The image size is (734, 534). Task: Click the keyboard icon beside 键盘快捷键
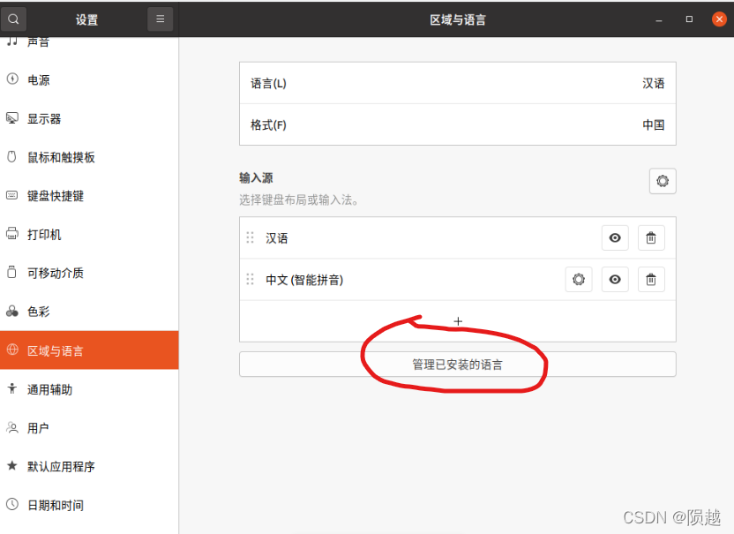pyautogui.click(x=12, y=195)
